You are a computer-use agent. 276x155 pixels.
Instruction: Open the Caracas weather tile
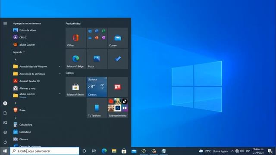click(97, 87)
